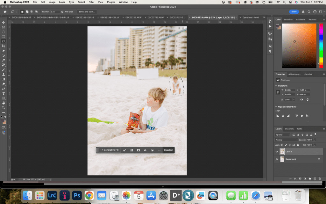Select the Rectangle shape tool
This screenshot has height=204, width=326.
coord(3,98)
